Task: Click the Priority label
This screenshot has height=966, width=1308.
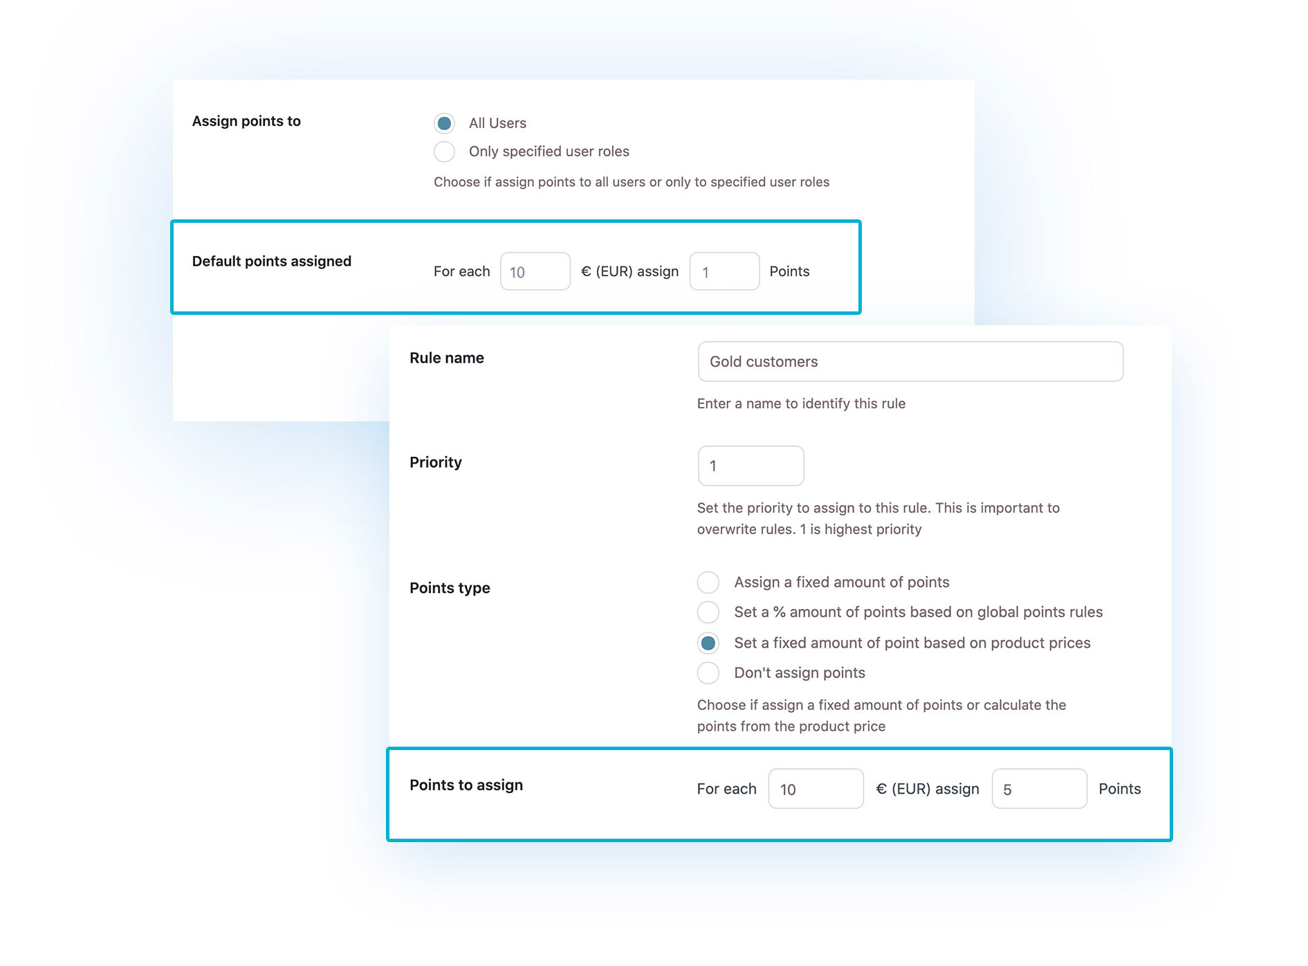Action: (435, 462)
